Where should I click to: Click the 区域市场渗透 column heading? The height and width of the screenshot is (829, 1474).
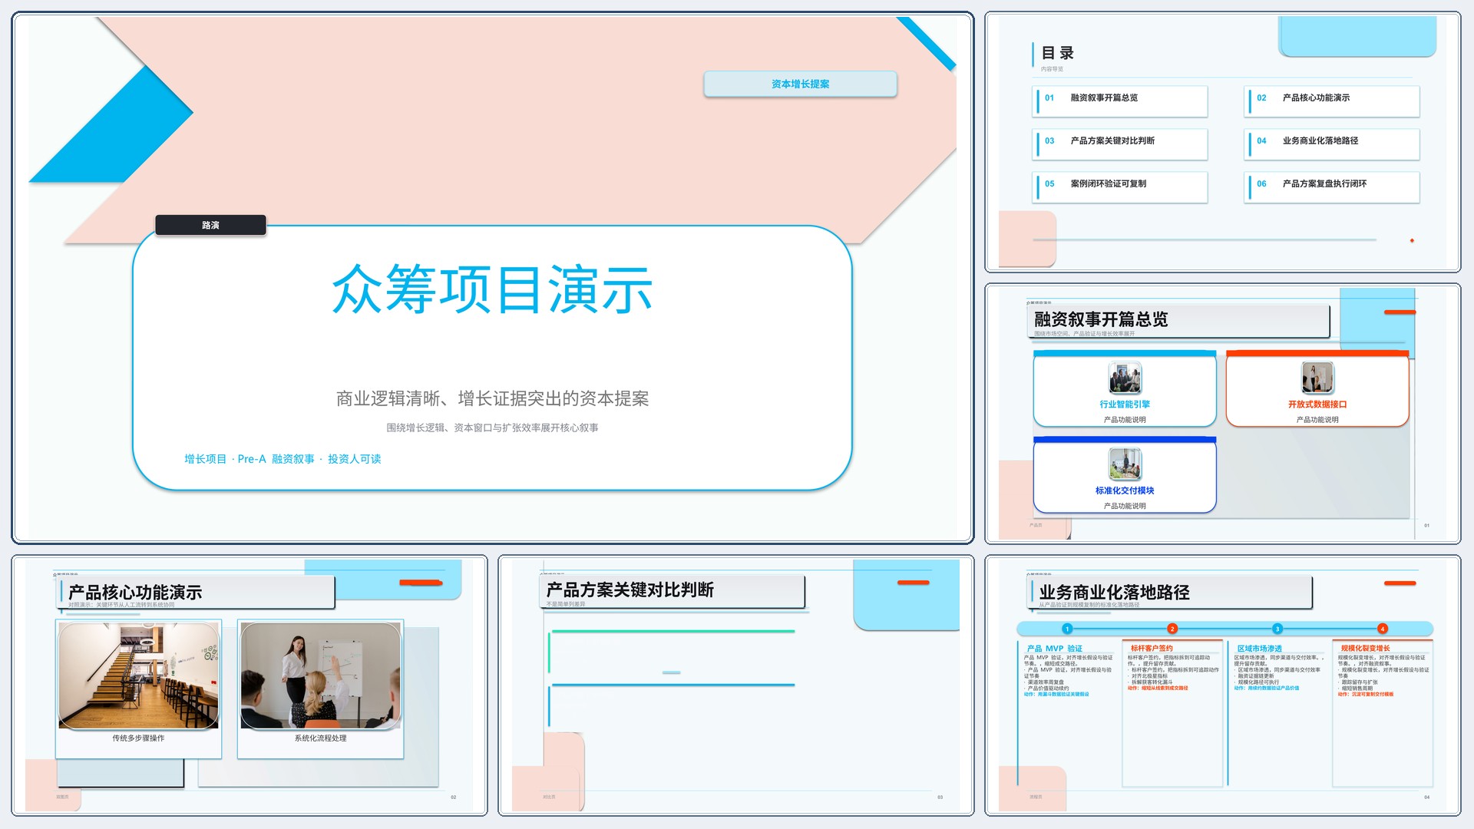[1259, 649]
